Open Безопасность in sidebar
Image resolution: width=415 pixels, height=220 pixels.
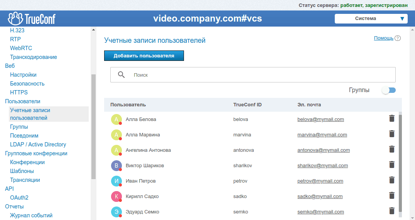point(27,84)
